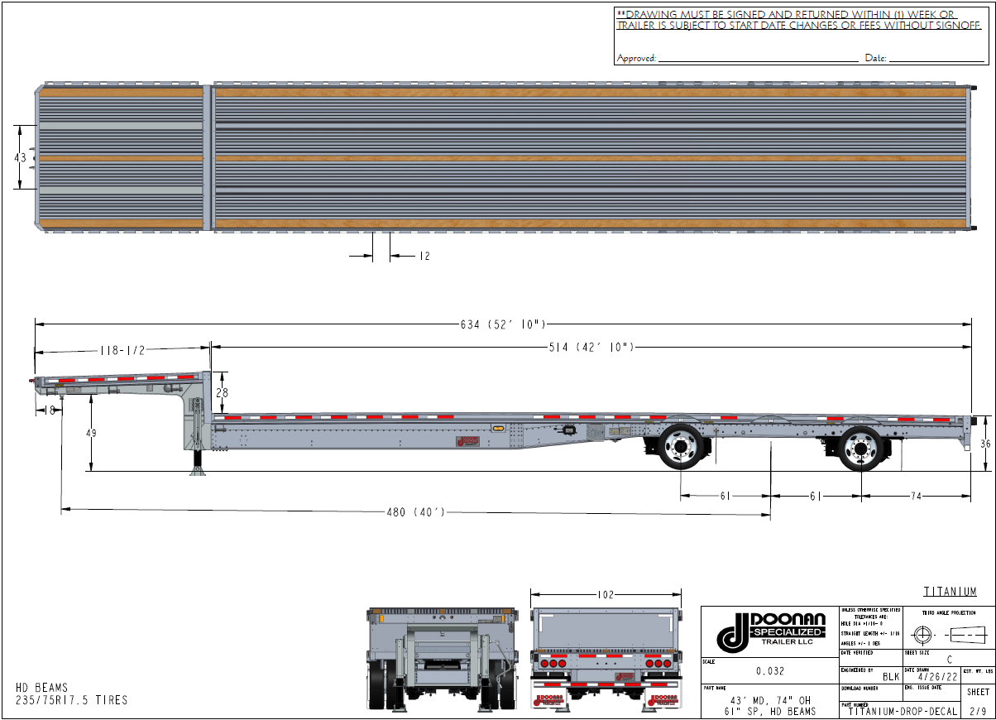996x720 pixels.
Task: Click the 514 (42' 10") dimension label
Action: click(590, 348)
